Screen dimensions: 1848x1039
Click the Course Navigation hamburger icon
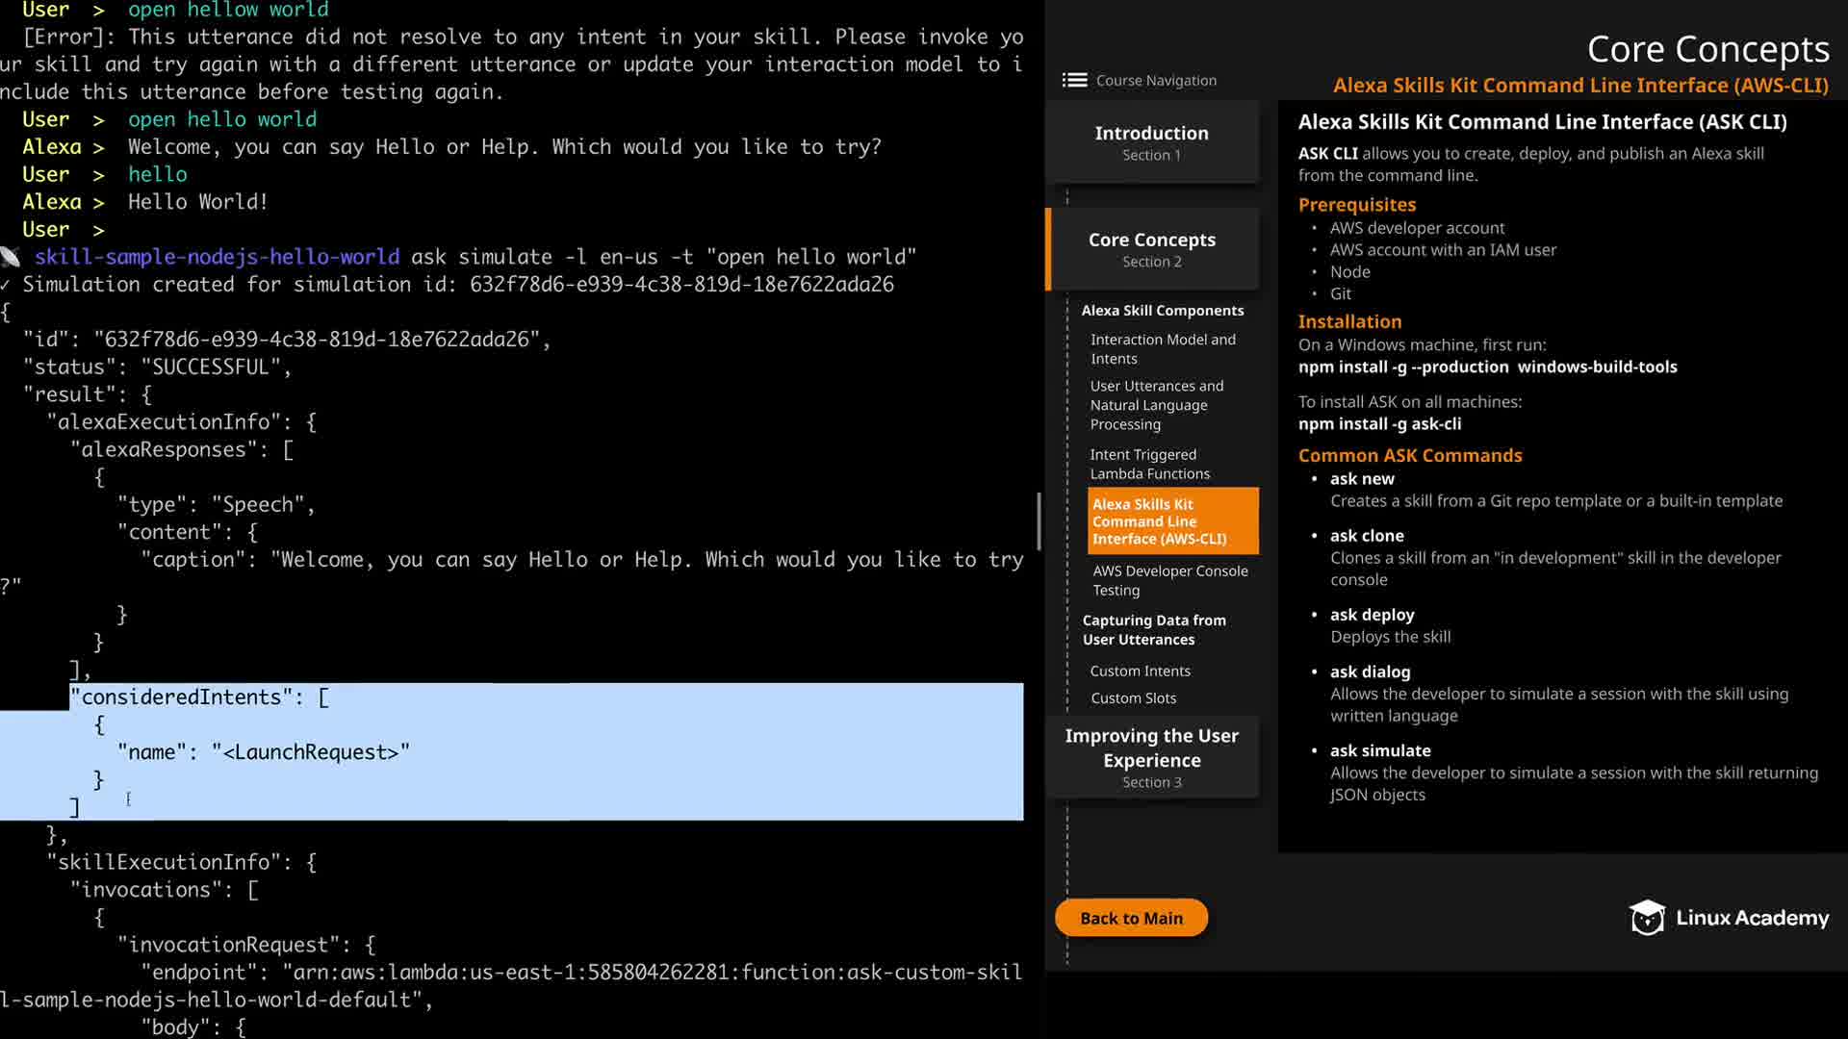tap(1074, 81)
